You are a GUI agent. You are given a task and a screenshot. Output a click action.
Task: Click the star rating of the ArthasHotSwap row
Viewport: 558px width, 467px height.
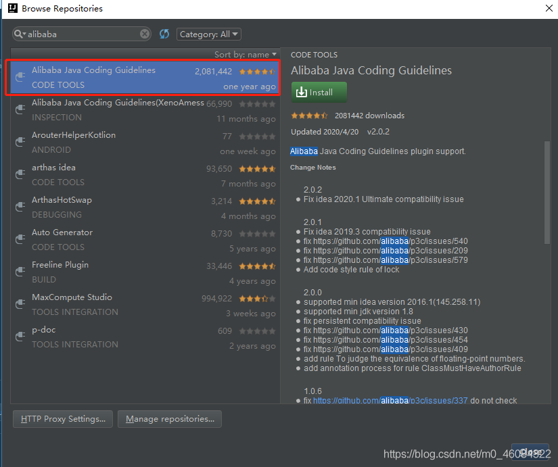(x=257, y=201)
